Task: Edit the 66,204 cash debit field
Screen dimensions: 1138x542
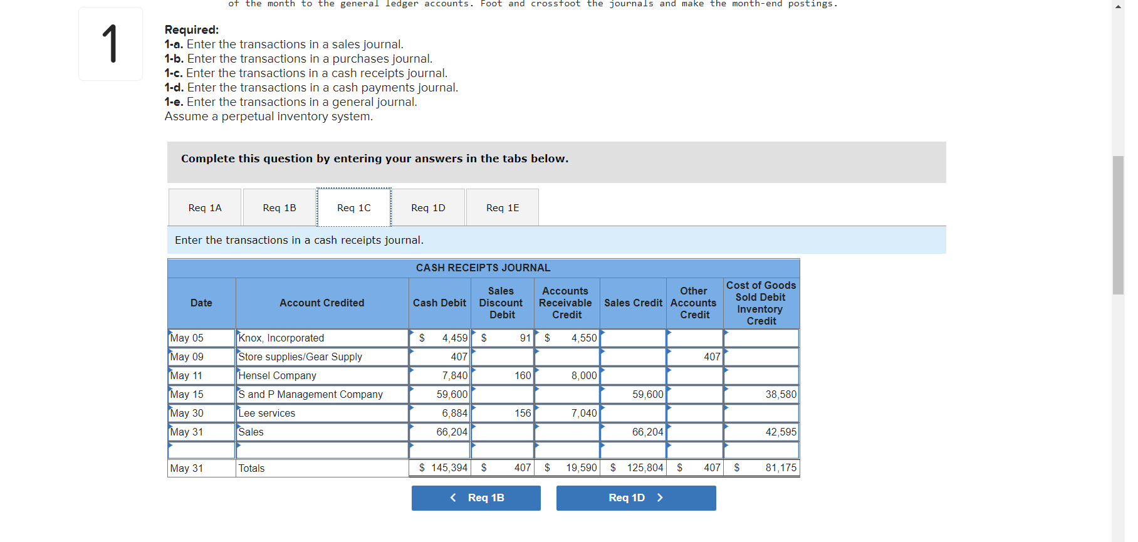Action: click(x=440, y=432)
